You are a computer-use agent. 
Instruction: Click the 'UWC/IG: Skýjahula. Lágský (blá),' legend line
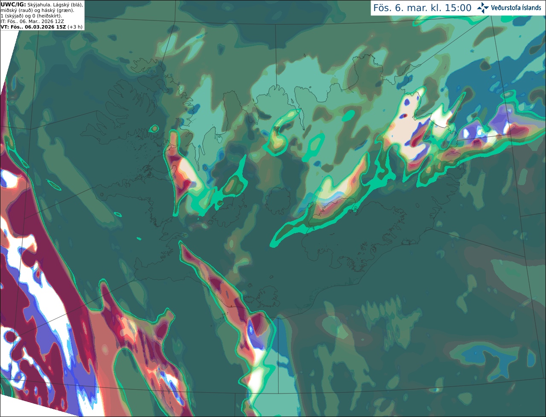[x=42, y=4]
